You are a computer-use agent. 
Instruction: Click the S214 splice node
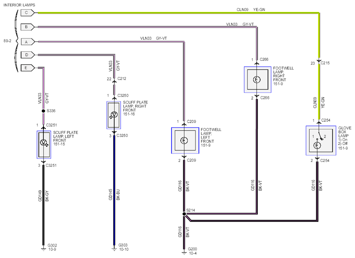[x=184, y=214]
